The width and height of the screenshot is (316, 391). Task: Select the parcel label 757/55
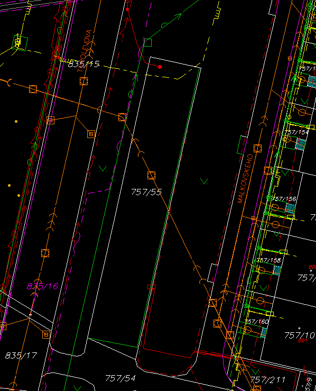(146, 192)
